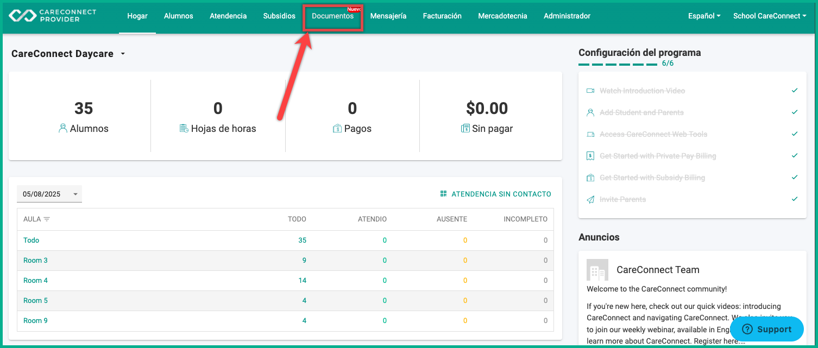
Task: Open the Mercadotecnia menu
Action: [x=502, y=16]
